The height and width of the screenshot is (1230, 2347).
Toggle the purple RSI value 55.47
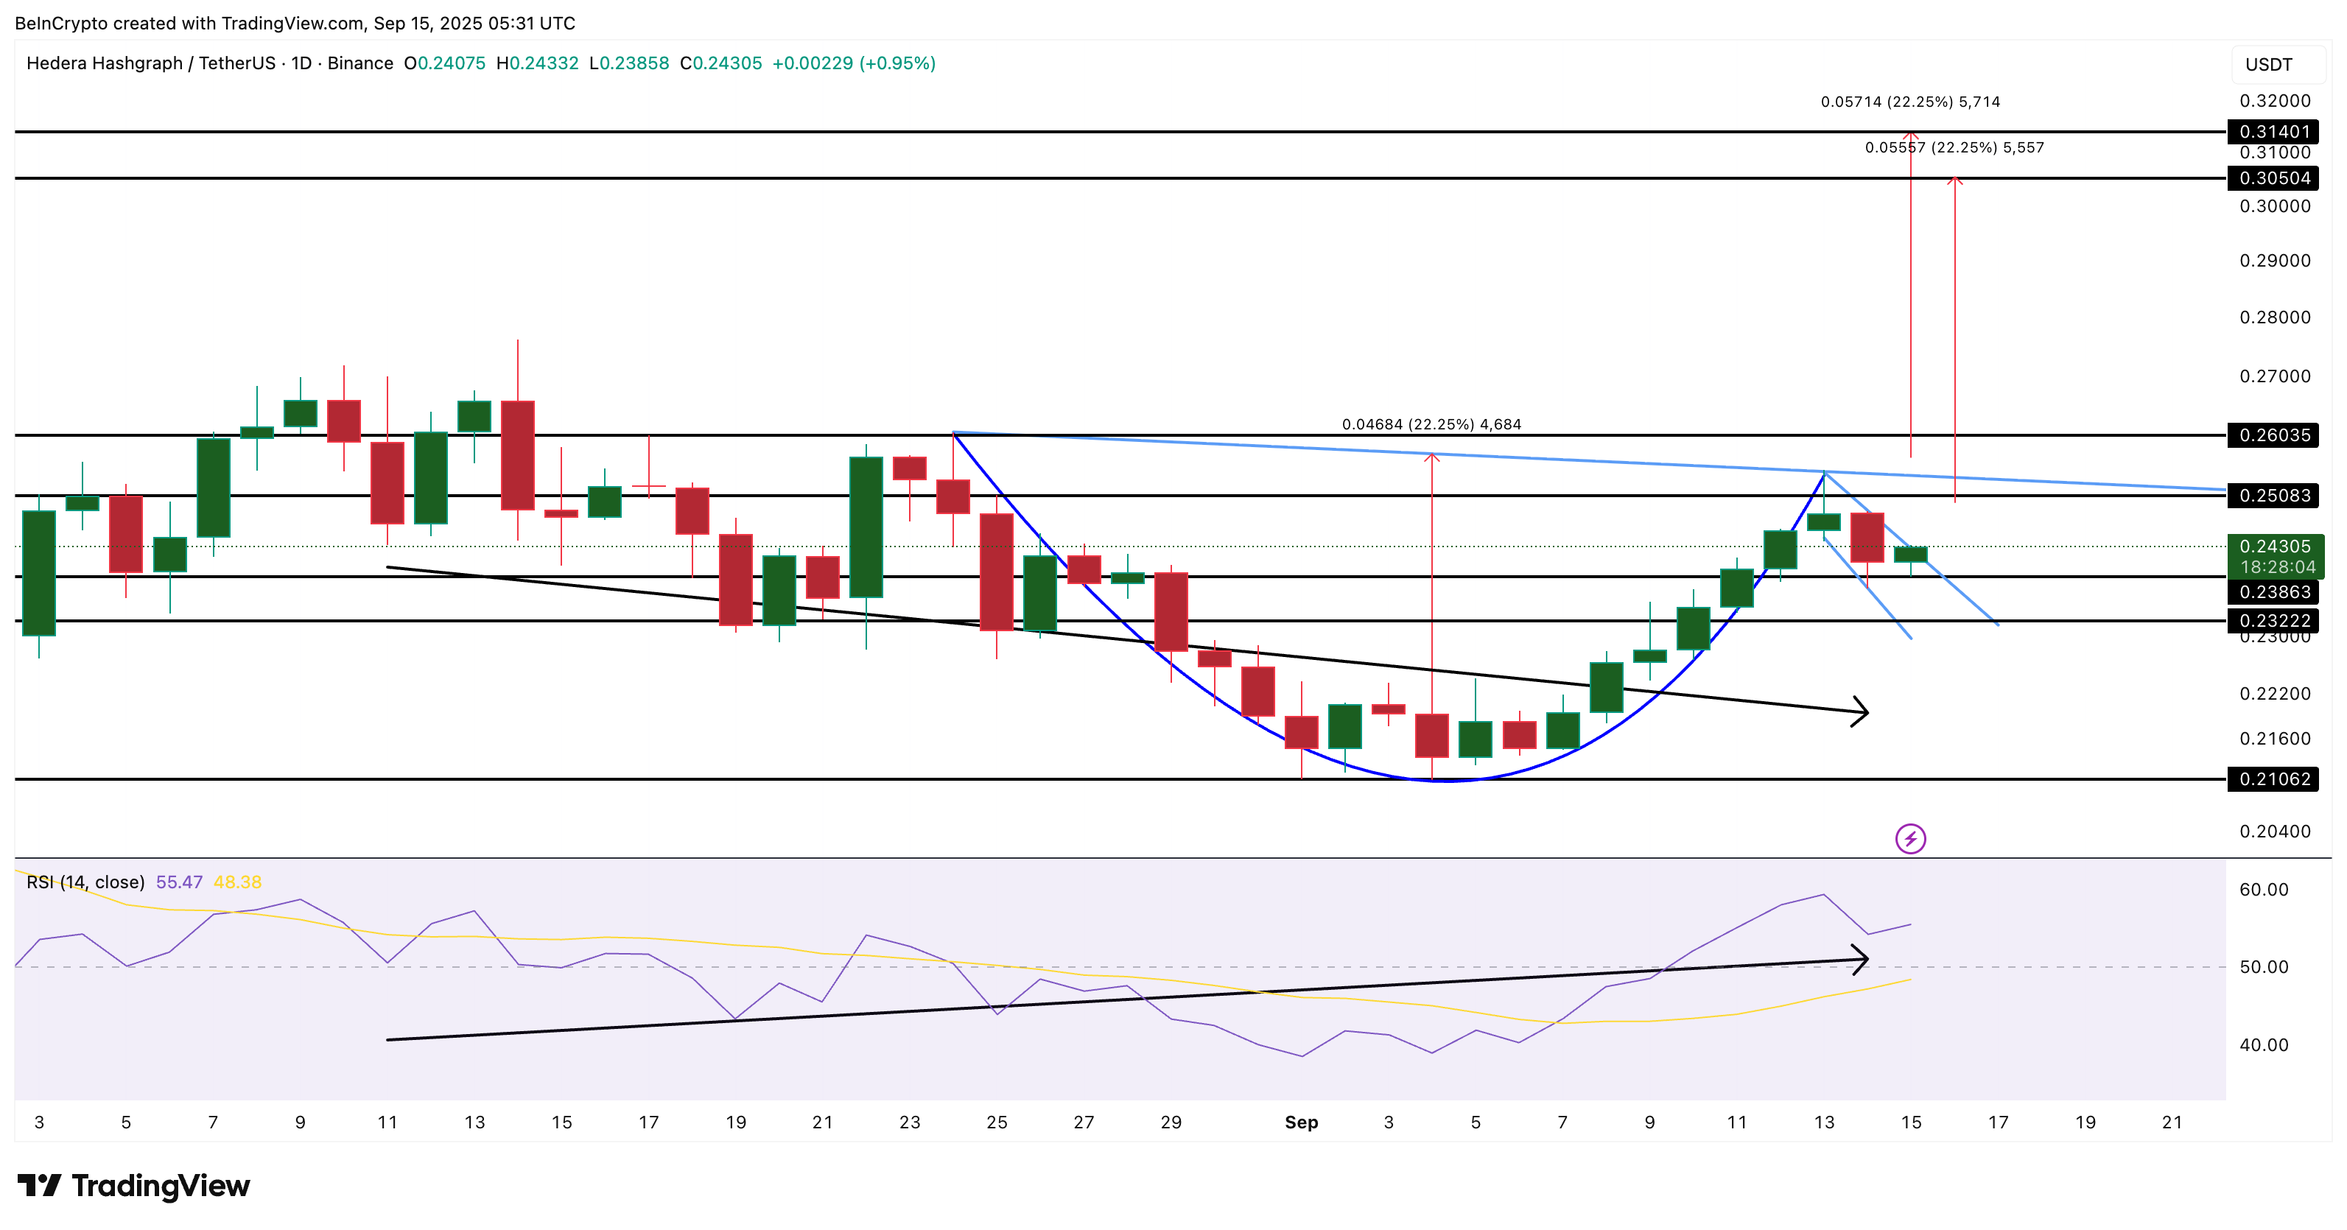[178, 882]
